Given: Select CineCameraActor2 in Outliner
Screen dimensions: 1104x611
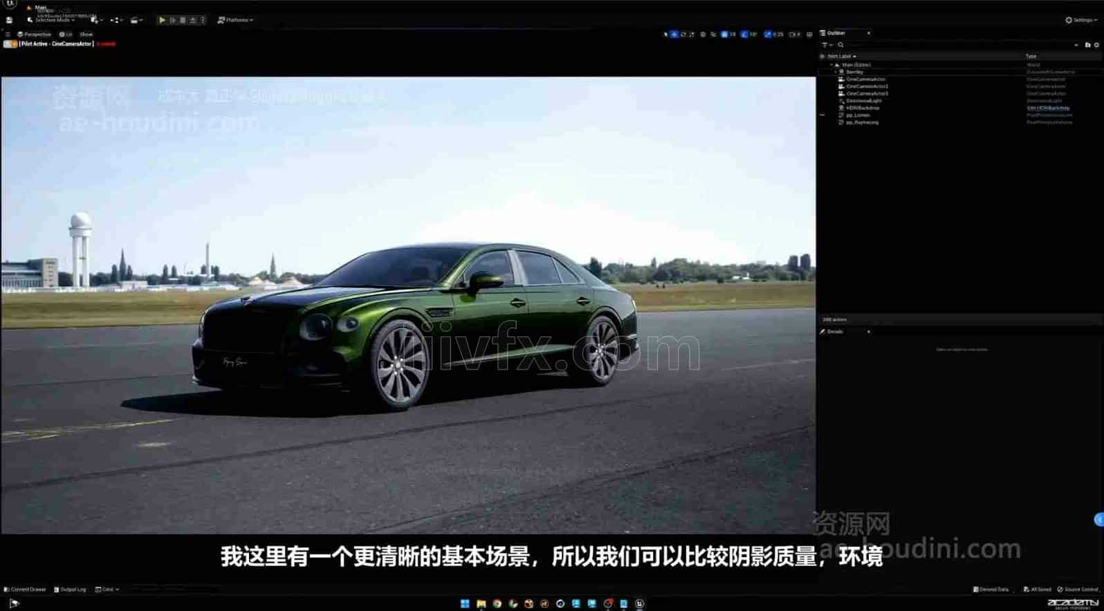Looking at the screenshot, I should (867, 86).
